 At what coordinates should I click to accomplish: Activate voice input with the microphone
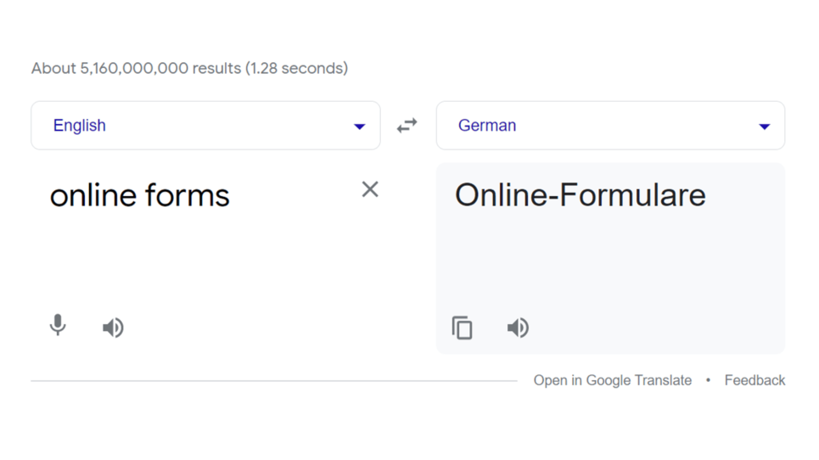pos(58,327)
